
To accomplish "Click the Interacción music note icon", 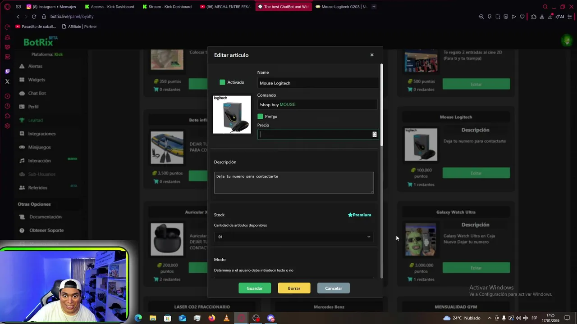I will 22,161.
